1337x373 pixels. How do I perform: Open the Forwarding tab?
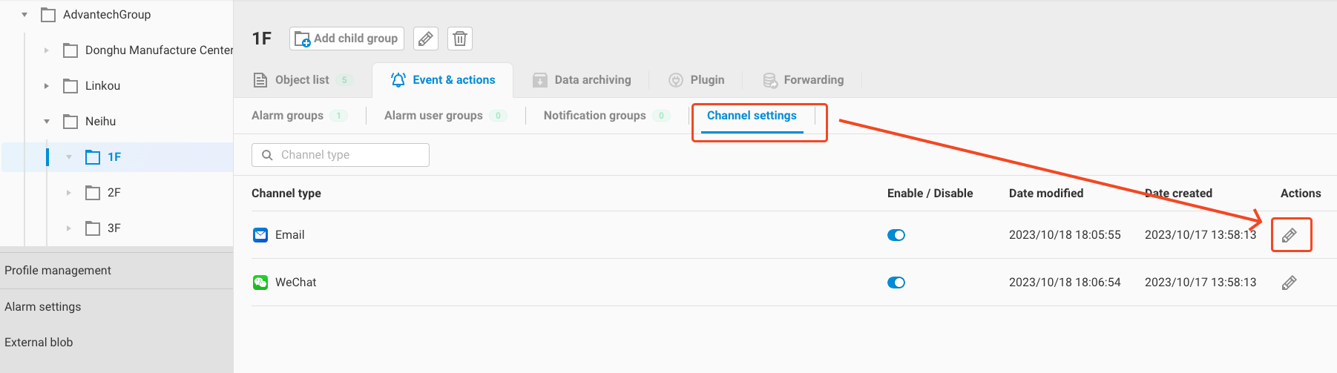point(804,80)
